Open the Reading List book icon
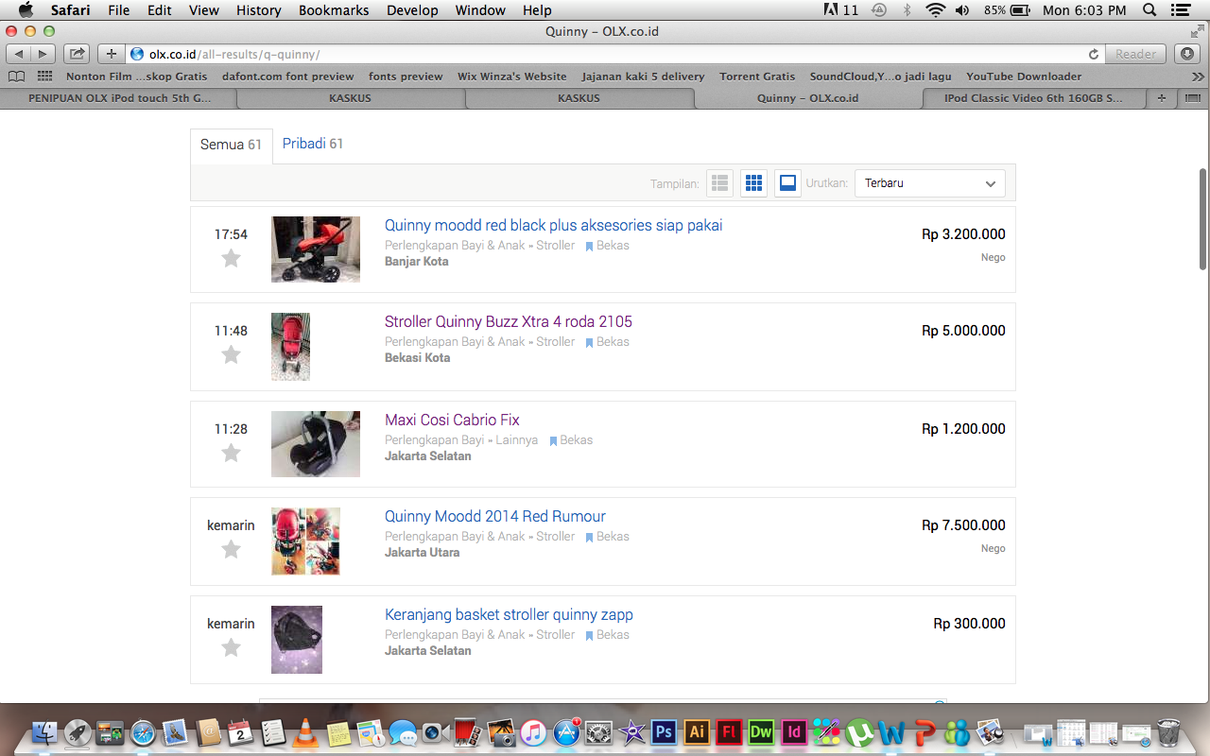The image size is (1210, 756). point(16,77)
